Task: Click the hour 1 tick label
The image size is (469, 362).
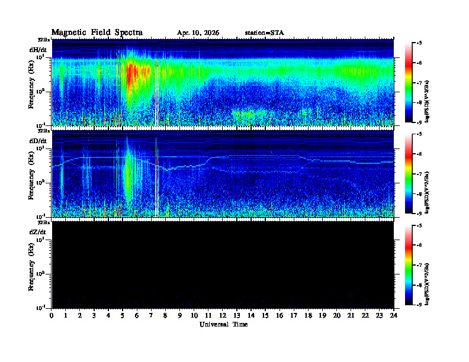Action: tap(66, 315)
